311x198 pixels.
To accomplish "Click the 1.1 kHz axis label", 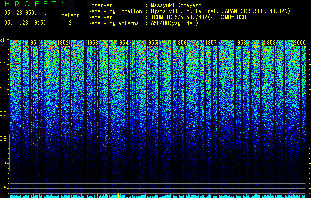I will [4, 64].
